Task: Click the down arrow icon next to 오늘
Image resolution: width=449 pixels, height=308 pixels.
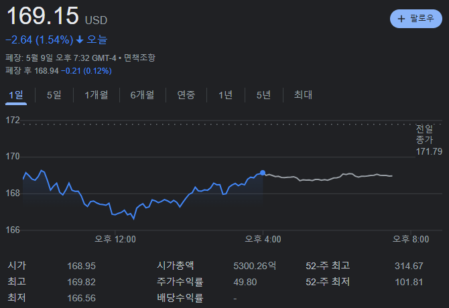Action: click(x=80, y=40)
